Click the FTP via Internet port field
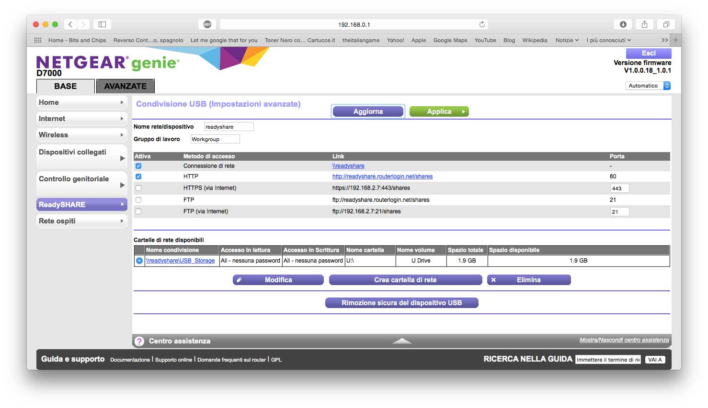The height and width of the screenshot is (408, 708). coord(620,212)
